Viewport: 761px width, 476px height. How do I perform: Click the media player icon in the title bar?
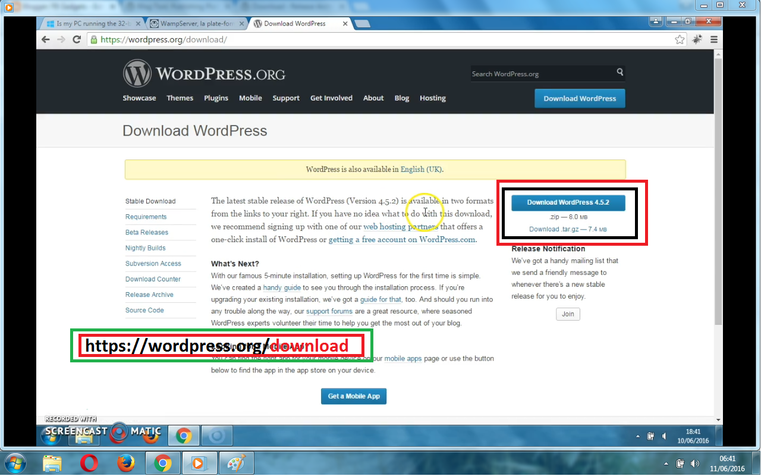(9, 7)
